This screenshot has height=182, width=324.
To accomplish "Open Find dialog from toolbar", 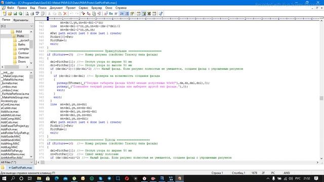I will 83,14.
